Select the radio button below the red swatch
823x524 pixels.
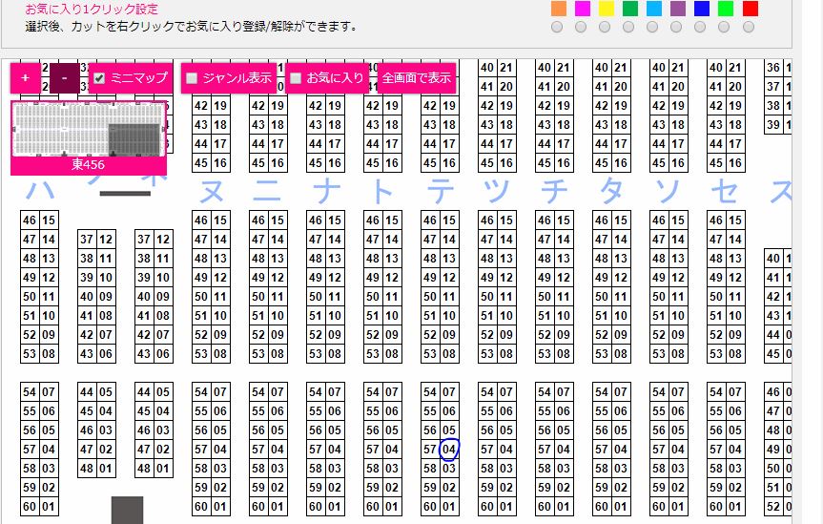tap(749, 27)
